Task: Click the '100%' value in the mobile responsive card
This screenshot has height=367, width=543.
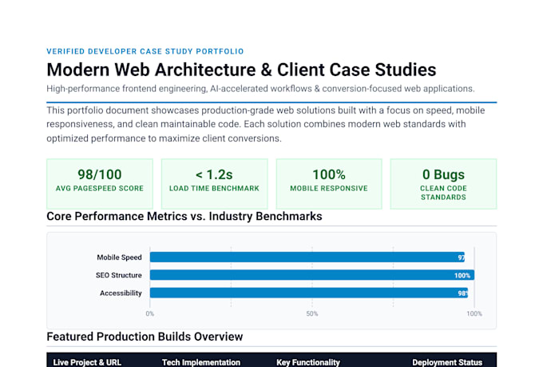Action: tap(329, 174)
